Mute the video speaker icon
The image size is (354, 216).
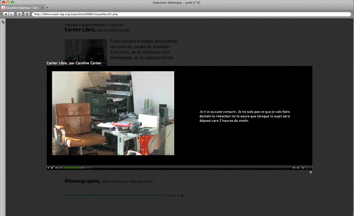click(x=307, y=168)
